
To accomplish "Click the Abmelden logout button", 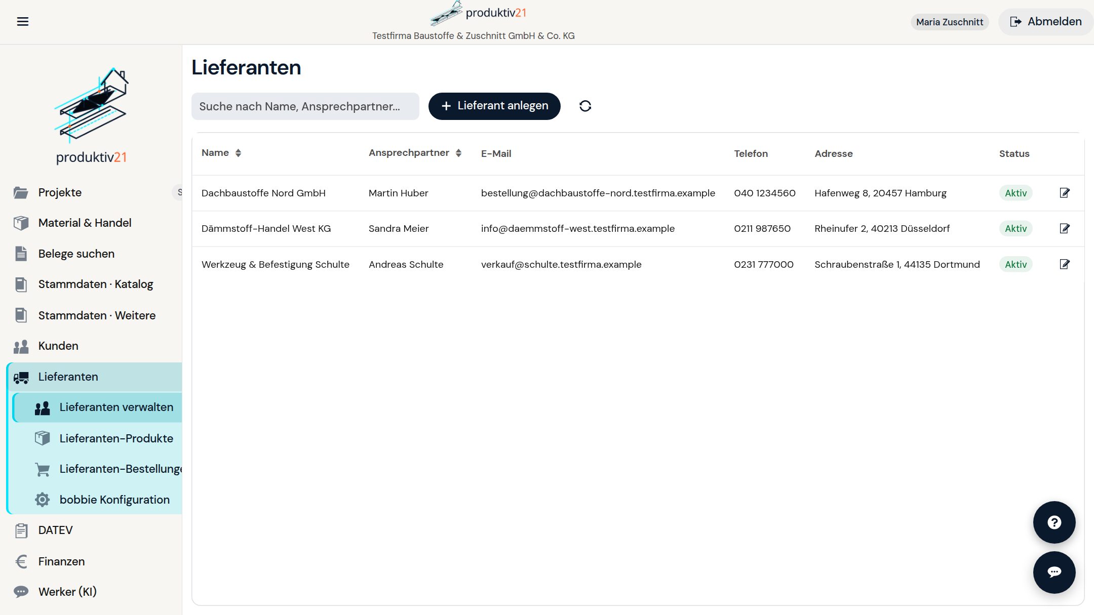I will coord(1046,22).
